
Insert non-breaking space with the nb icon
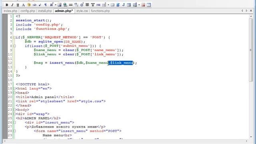coord(34,5)
